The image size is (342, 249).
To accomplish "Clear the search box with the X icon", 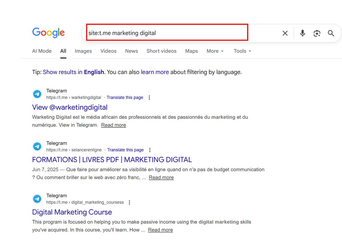I will click(x=285, y=33).
